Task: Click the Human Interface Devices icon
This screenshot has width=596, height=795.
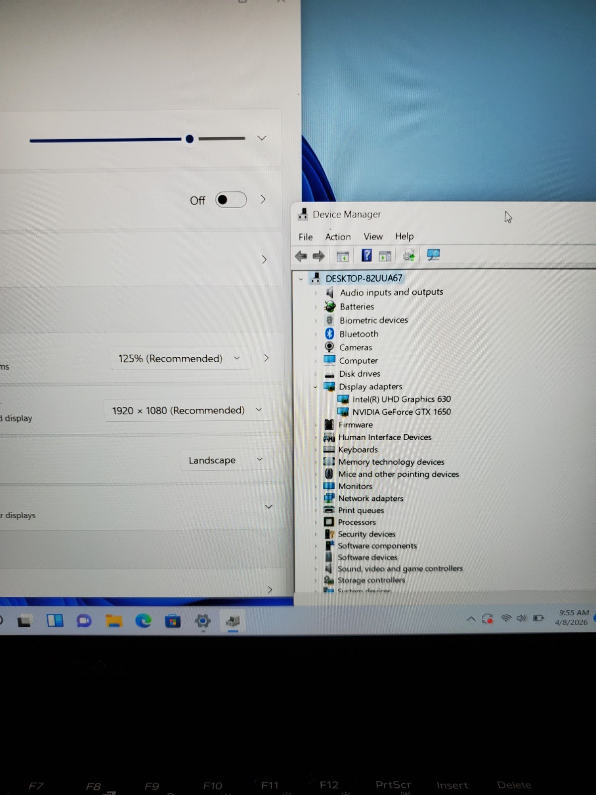Action: coord(329,437)
